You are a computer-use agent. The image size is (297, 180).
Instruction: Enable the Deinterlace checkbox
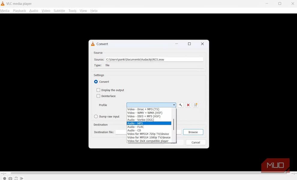tap(98, 96)
